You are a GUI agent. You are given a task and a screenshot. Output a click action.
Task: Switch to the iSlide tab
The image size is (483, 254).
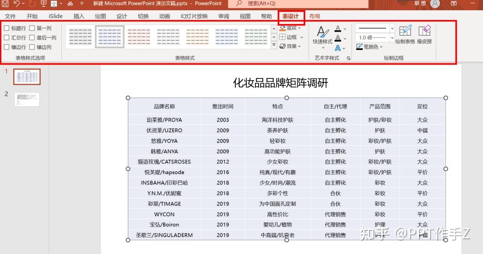pyautogui.click(x=55, y=16)
